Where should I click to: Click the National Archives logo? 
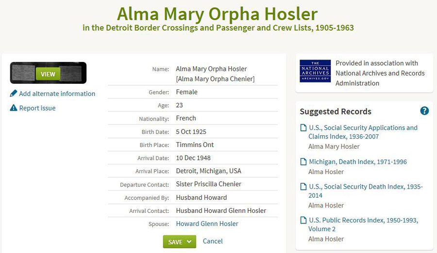pos(315,71)
